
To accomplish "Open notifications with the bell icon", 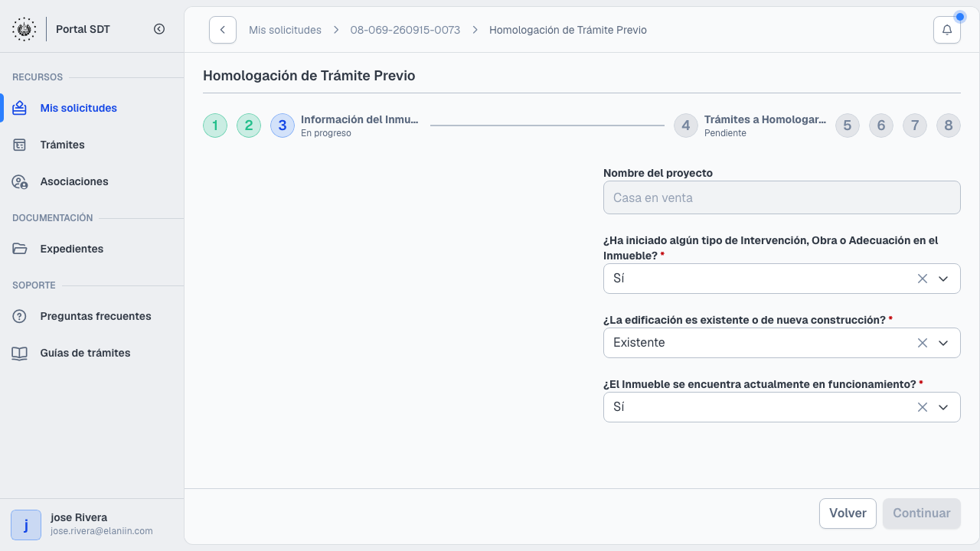I will click(x=947, y=30).
